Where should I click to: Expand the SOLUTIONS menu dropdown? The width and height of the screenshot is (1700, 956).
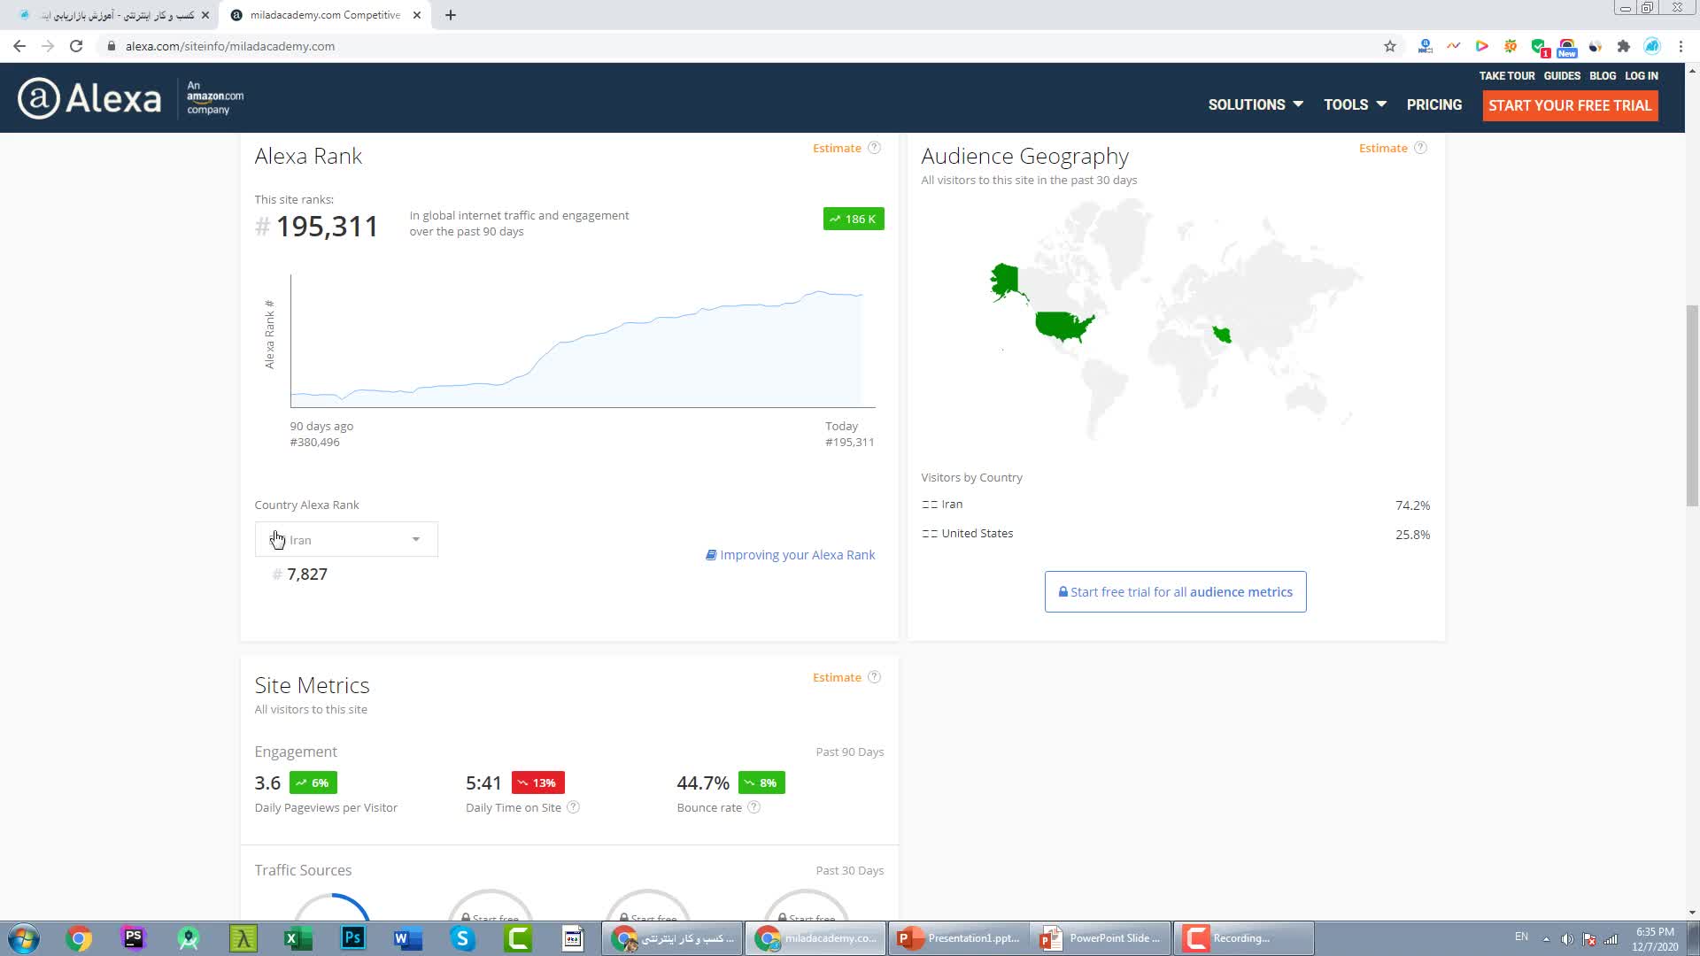pos(1255,104)
